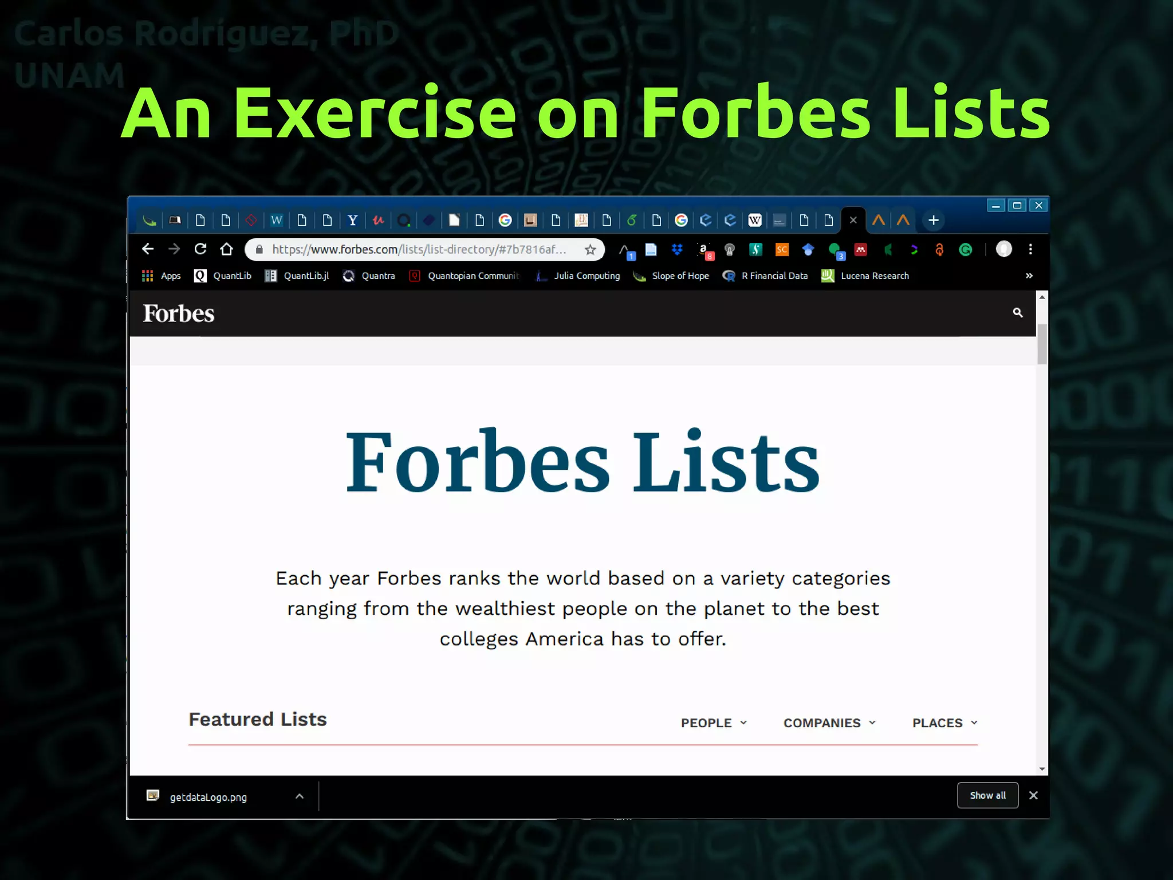Click the green S extension icon
The width and height of the screenshot is (1173, 880).
[756, 249]
